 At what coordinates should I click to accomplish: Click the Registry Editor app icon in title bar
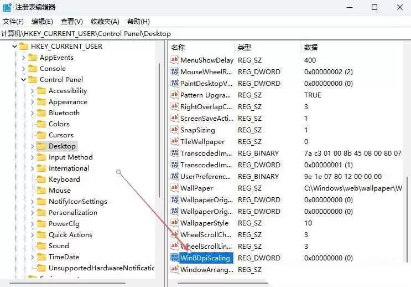7,7
